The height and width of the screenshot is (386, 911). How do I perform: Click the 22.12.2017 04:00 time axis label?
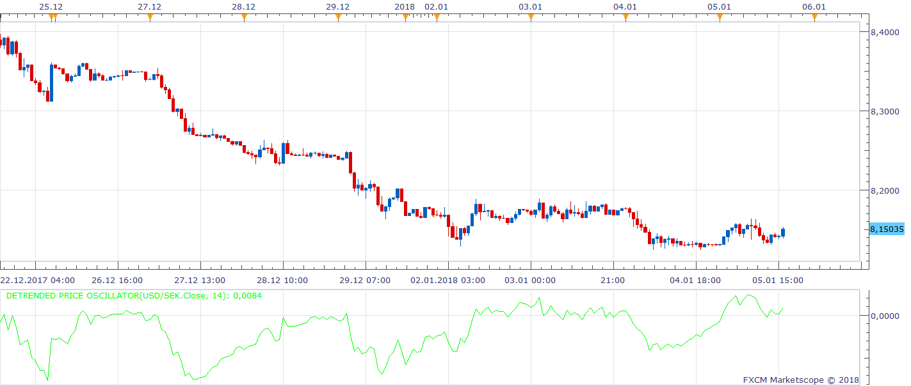pos(37,280)
